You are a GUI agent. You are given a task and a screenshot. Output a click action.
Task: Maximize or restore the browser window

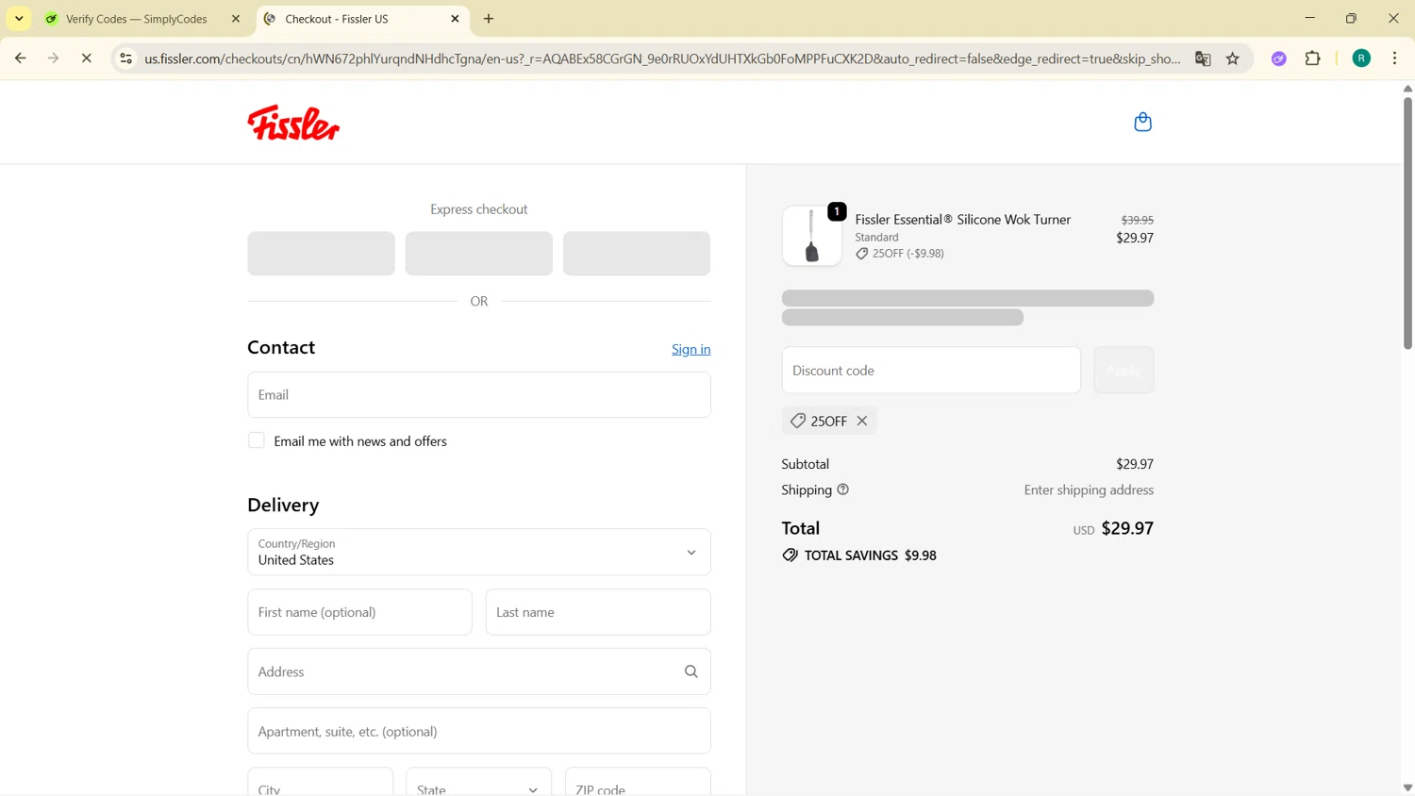click(x=1351, y=18)
